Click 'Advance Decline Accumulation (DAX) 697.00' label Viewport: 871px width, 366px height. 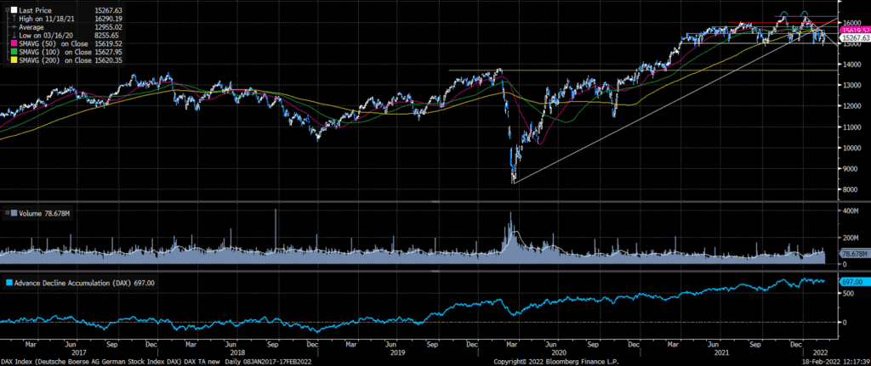click(83, 283)
